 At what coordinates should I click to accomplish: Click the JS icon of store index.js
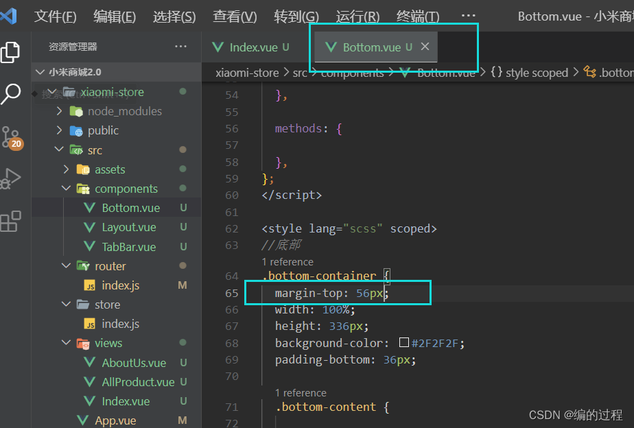[x=90, y=324]
